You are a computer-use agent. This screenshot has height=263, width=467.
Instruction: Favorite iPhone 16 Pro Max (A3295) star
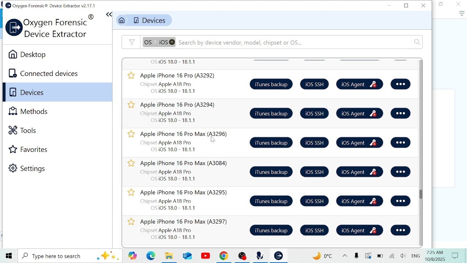[x=131, y=193]
